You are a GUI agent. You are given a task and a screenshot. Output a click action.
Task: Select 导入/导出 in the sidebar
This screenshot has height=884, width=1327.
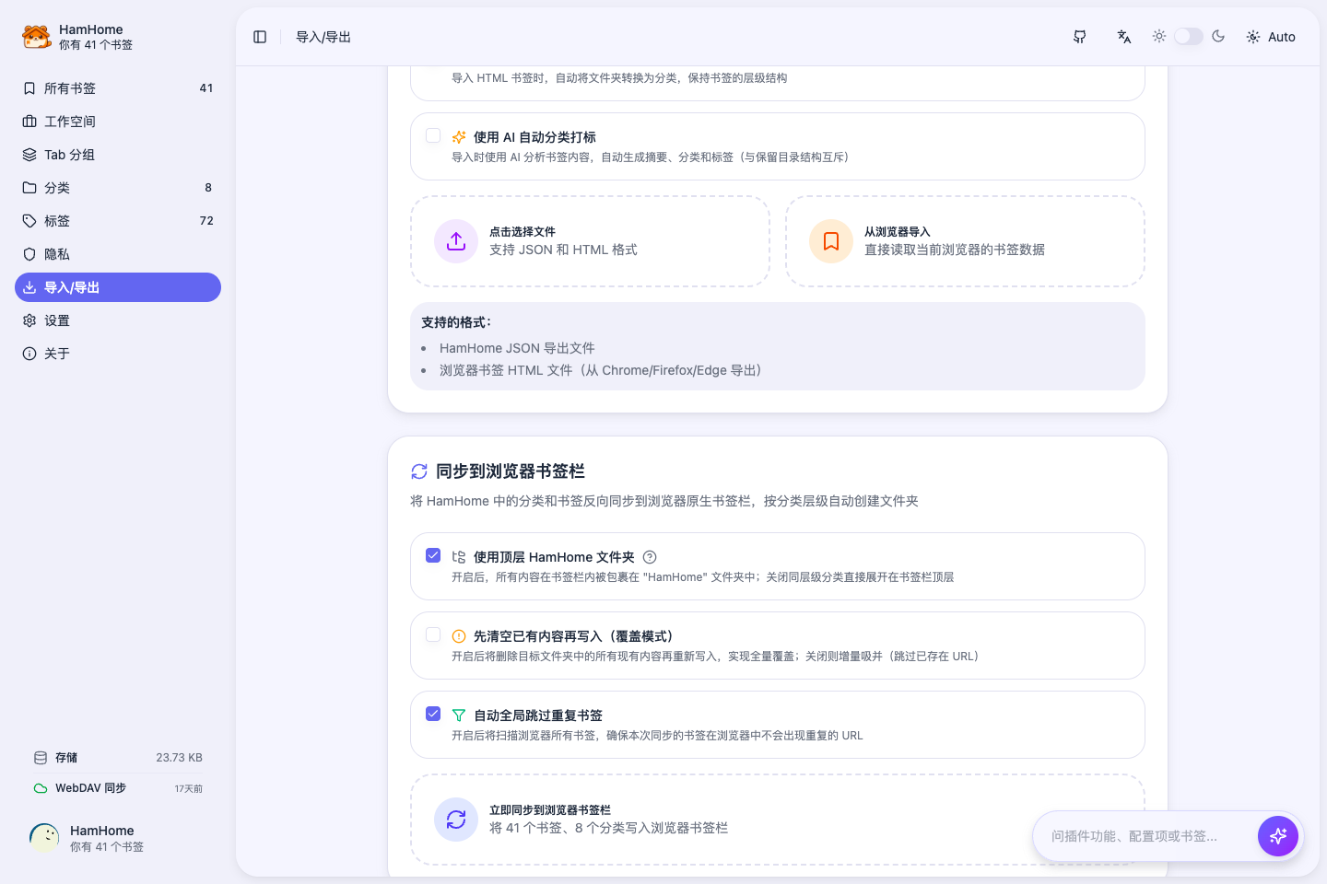tap(118, 287)
